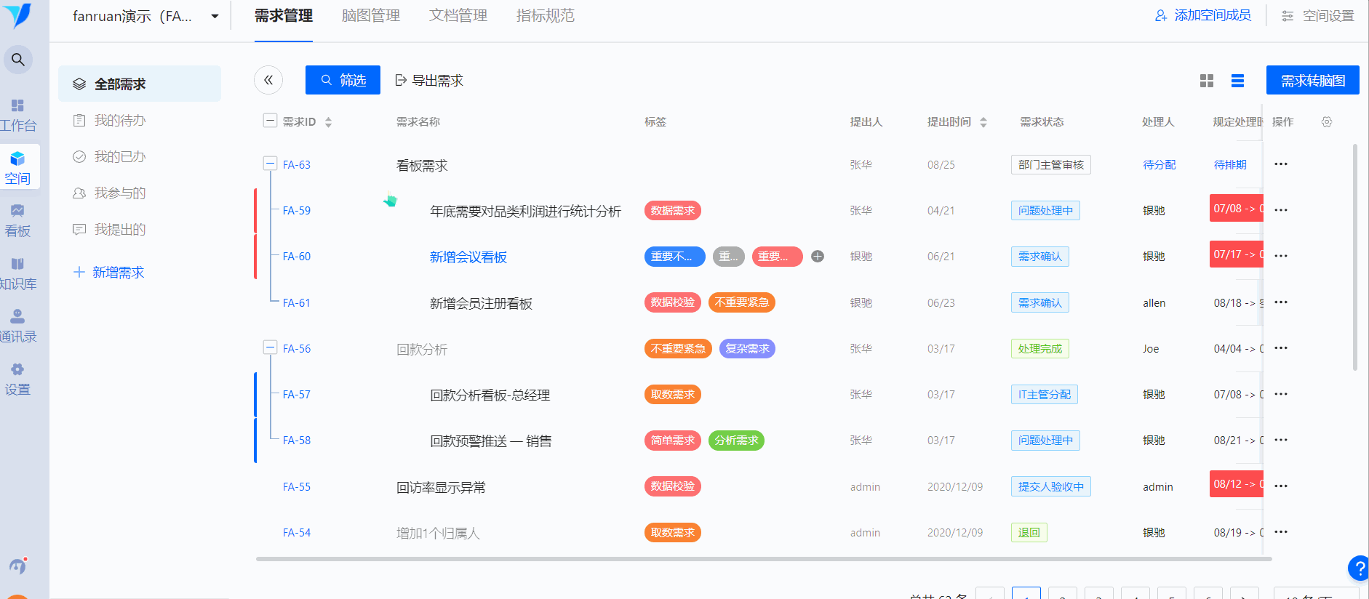Open the 看板 dashboard icon
The height and width of the screenshot is (599, 1369).
click(x=18, y=221)
